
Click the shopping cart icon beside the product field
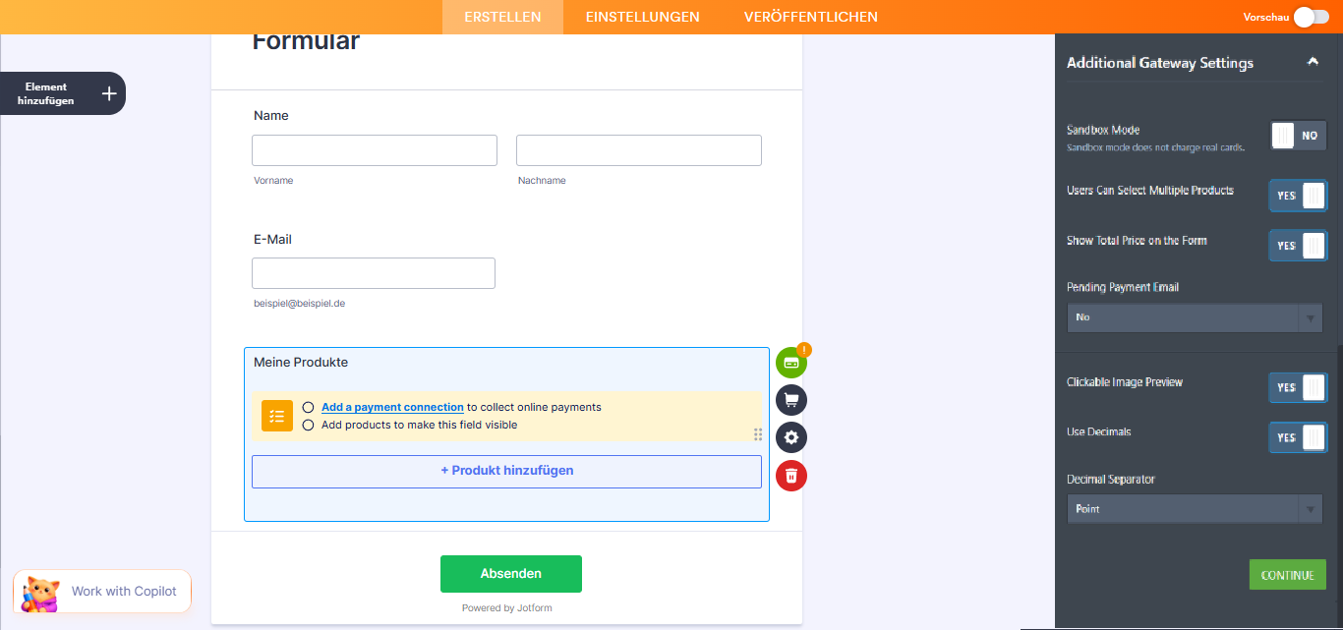[791, 400]
